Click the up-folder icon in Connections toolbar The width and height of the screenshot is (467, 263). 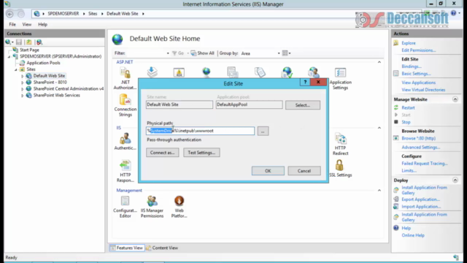pos(29,42)
